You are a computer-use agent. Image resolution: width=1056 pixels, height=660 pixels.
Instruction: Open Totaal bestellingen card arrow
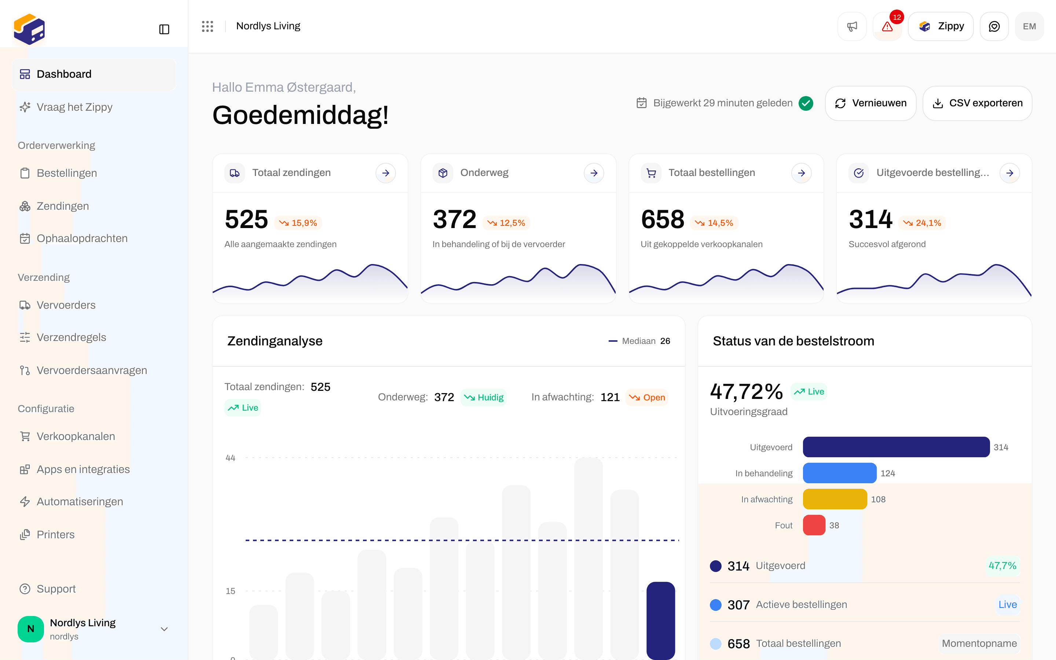click(x=802, y=173)
